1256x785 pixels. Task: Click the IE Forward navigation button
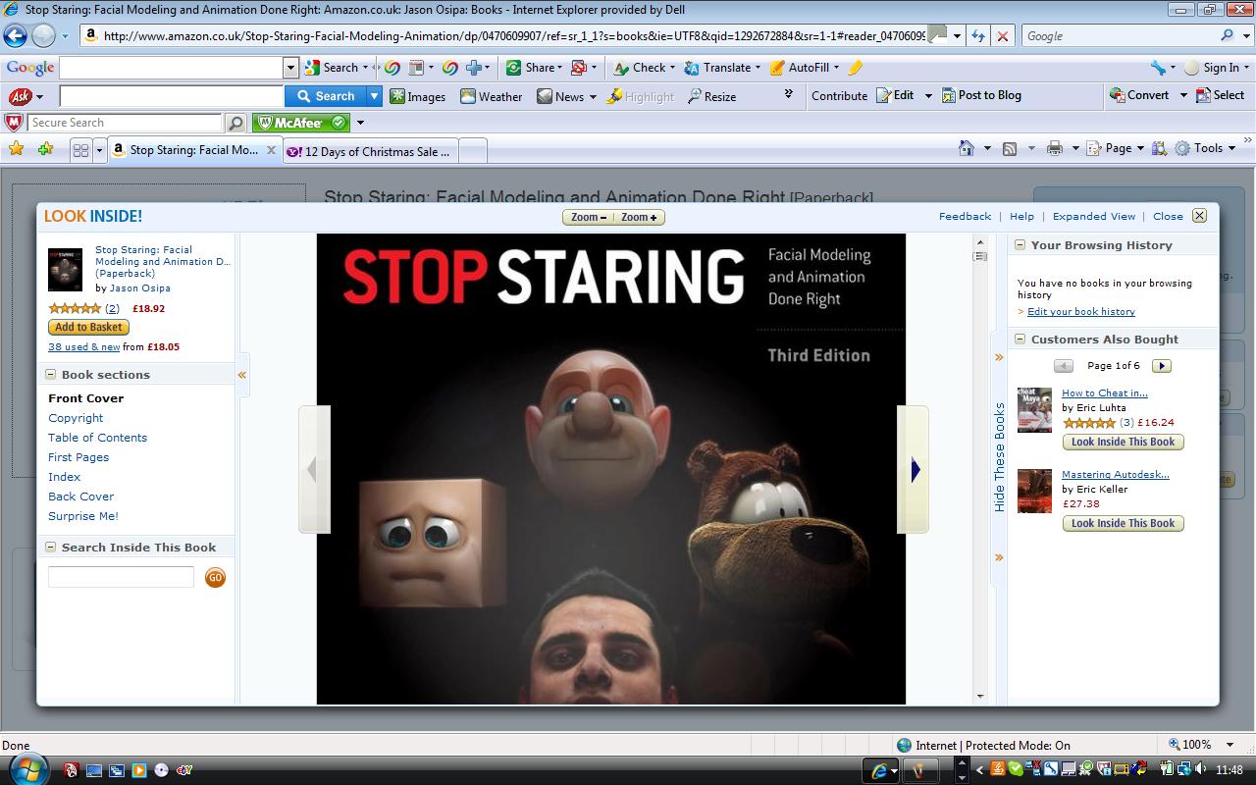coord(43,36)
